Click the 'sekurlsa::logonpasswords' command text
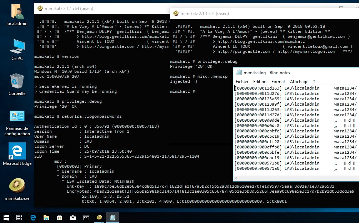359x223 pixels. [x=91, y=116]
